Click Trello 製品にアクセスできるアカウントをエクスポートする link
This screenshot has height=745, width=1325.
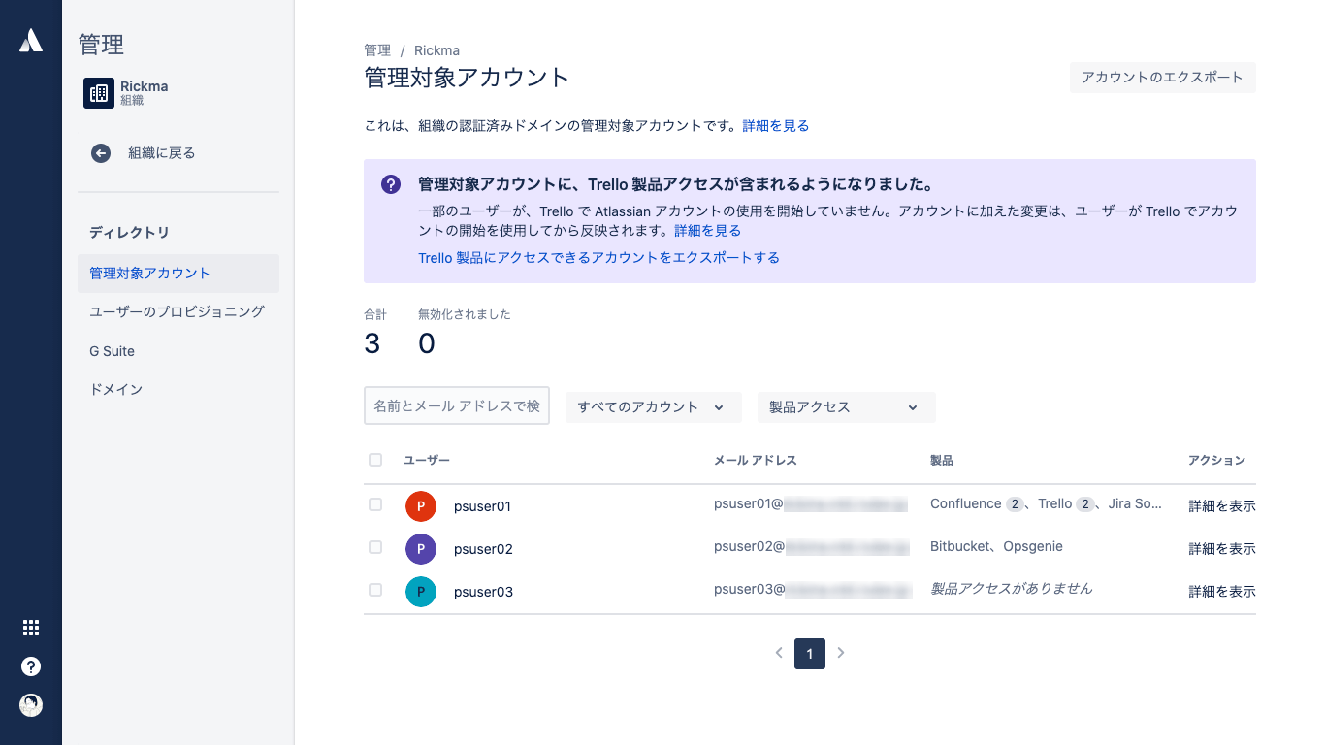coord(599,258)
